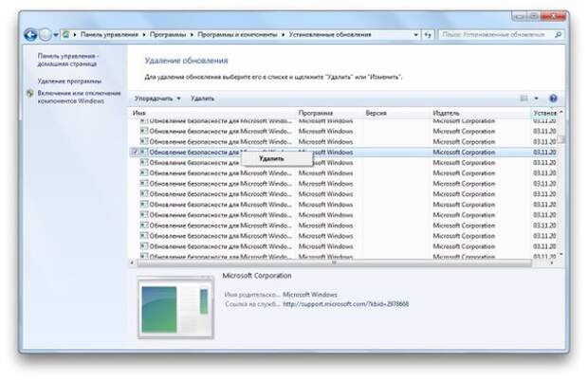Minimize the Installed Updates window
The height and width of the screenshot is (380, 588).
[x=519, y=16]
